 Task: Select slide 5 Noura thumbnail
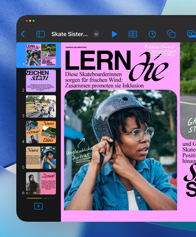pos(41,157)
